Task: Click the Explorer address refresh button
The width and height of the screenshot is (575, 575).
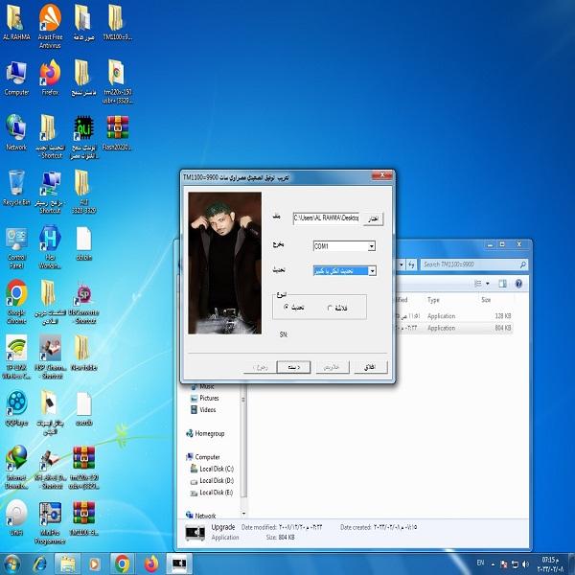Action: click(411, 264)
